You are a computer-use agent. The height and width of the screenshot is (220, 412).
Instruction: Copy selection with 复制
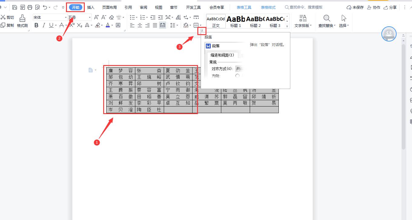[x=7, y=25]
